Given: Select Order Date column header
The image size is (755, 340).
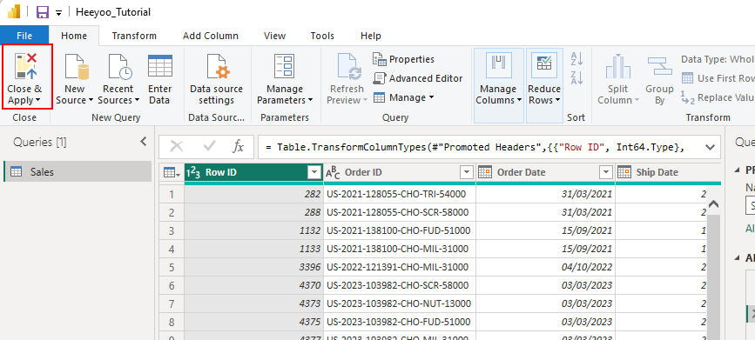Looking at the screenshot, I should click(545, 173).
